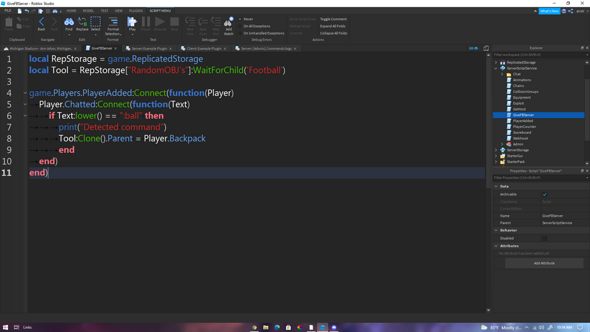The width and height of the screenshot is (590, 332).
Task: Click the What's New button
Action: click(550, 11)
